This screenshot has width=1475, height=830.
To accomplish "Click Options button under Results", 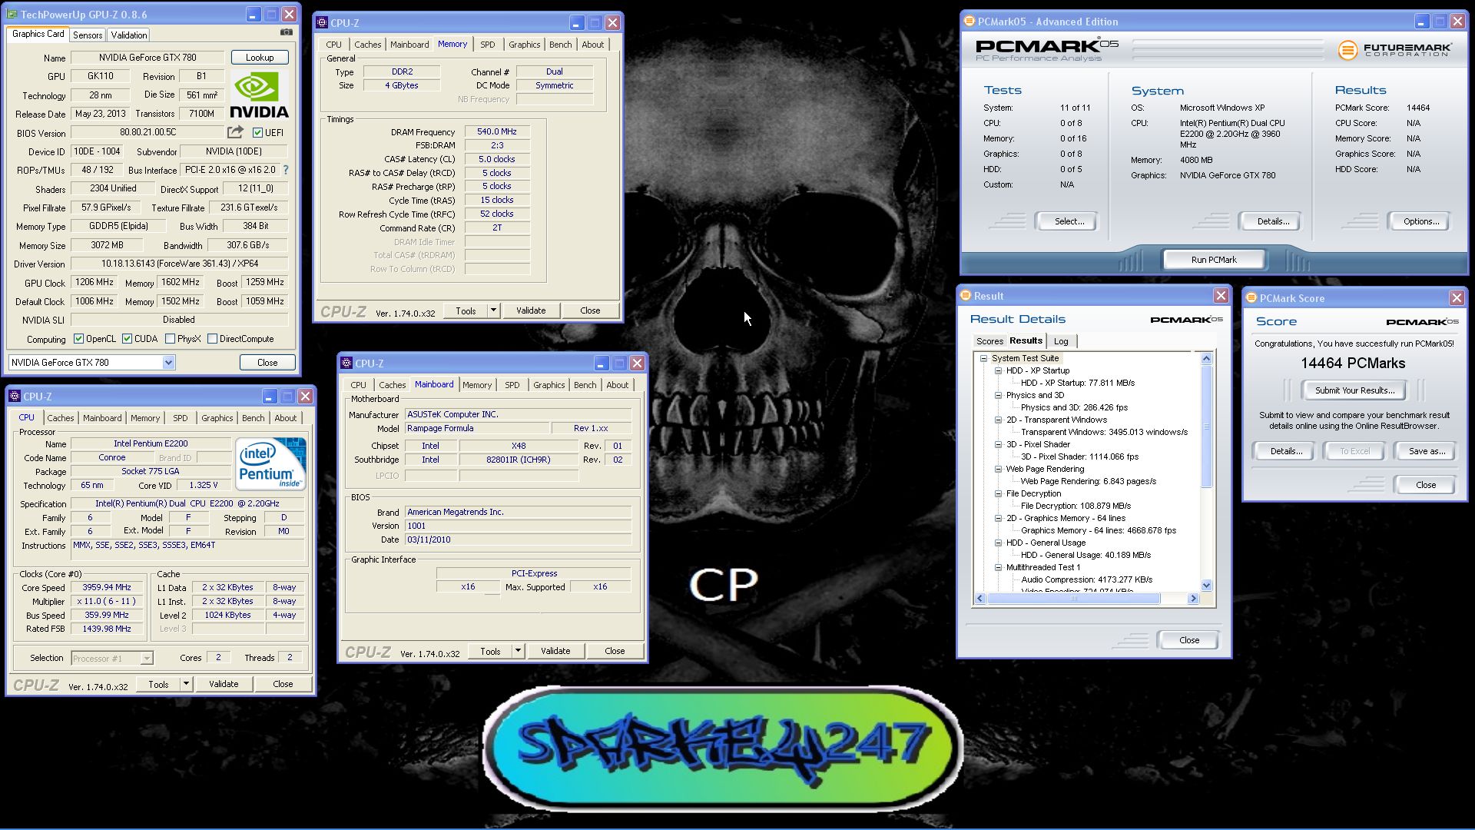I will pyautogui.click(x=1420, y=221).
